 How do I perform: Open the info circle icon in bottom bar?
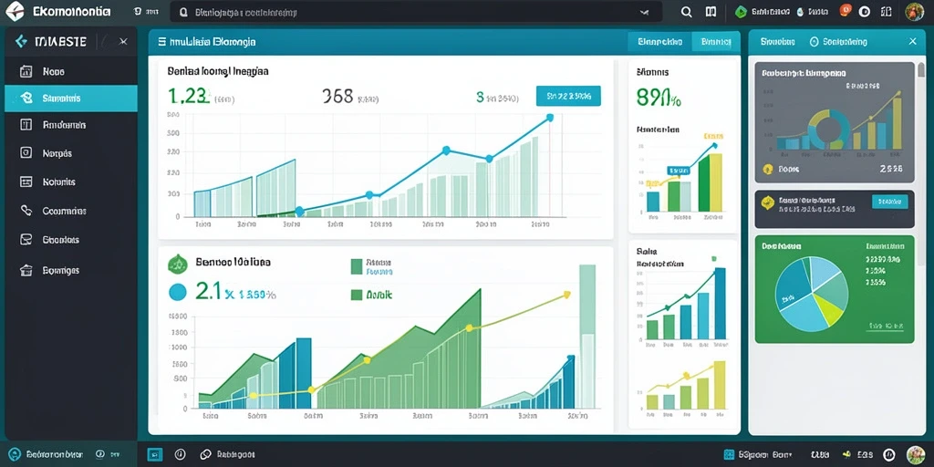[x=180, y=454]
